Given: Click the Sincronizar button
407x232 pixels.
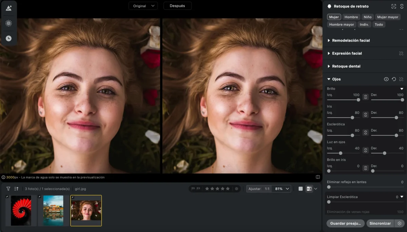Looking at the screenshot, I should 380,224.
